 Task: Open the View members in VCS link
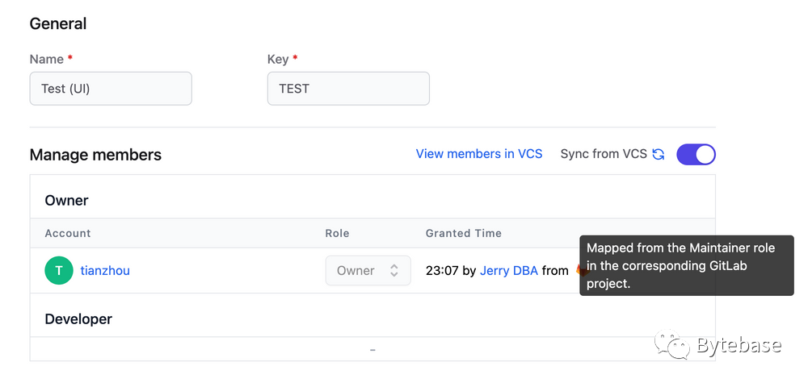(x=479, y=154)
